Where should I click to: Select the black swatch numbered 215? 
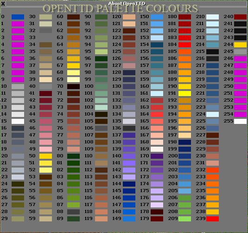(213, 52)
